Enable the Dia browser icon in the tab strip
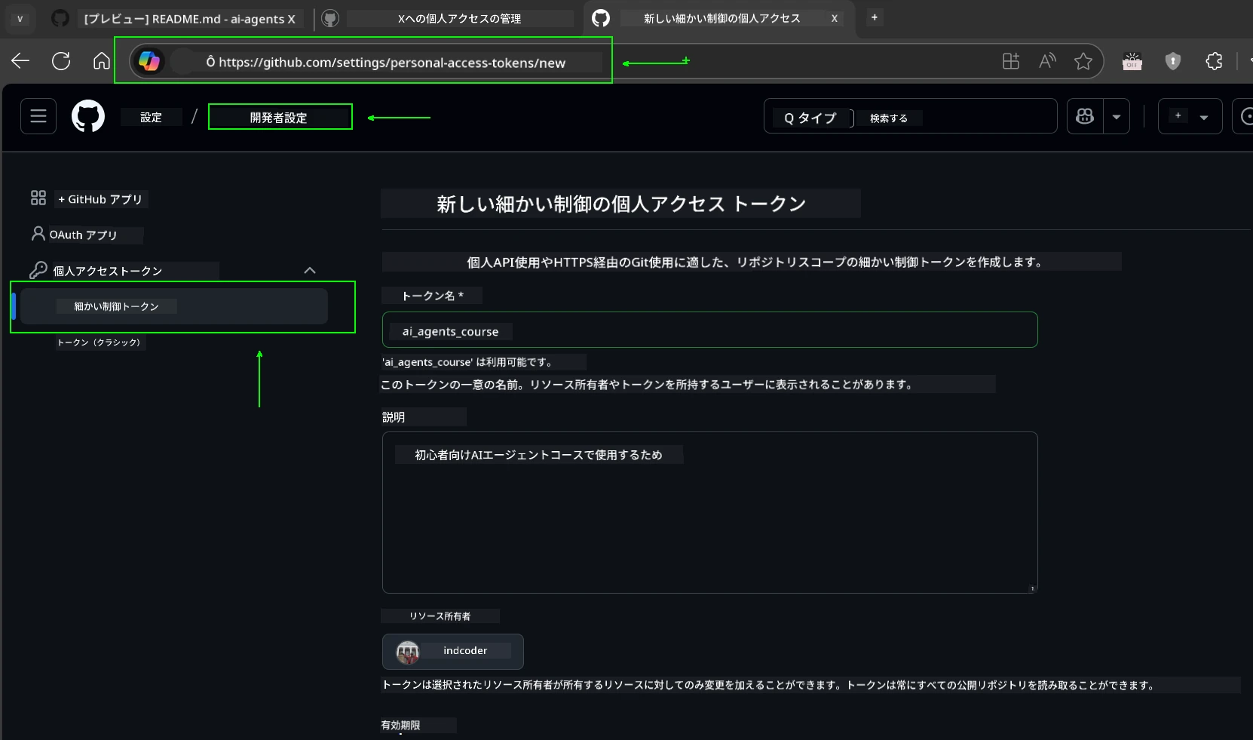Viewport: 1253px width, 740px height. (19, 18)
